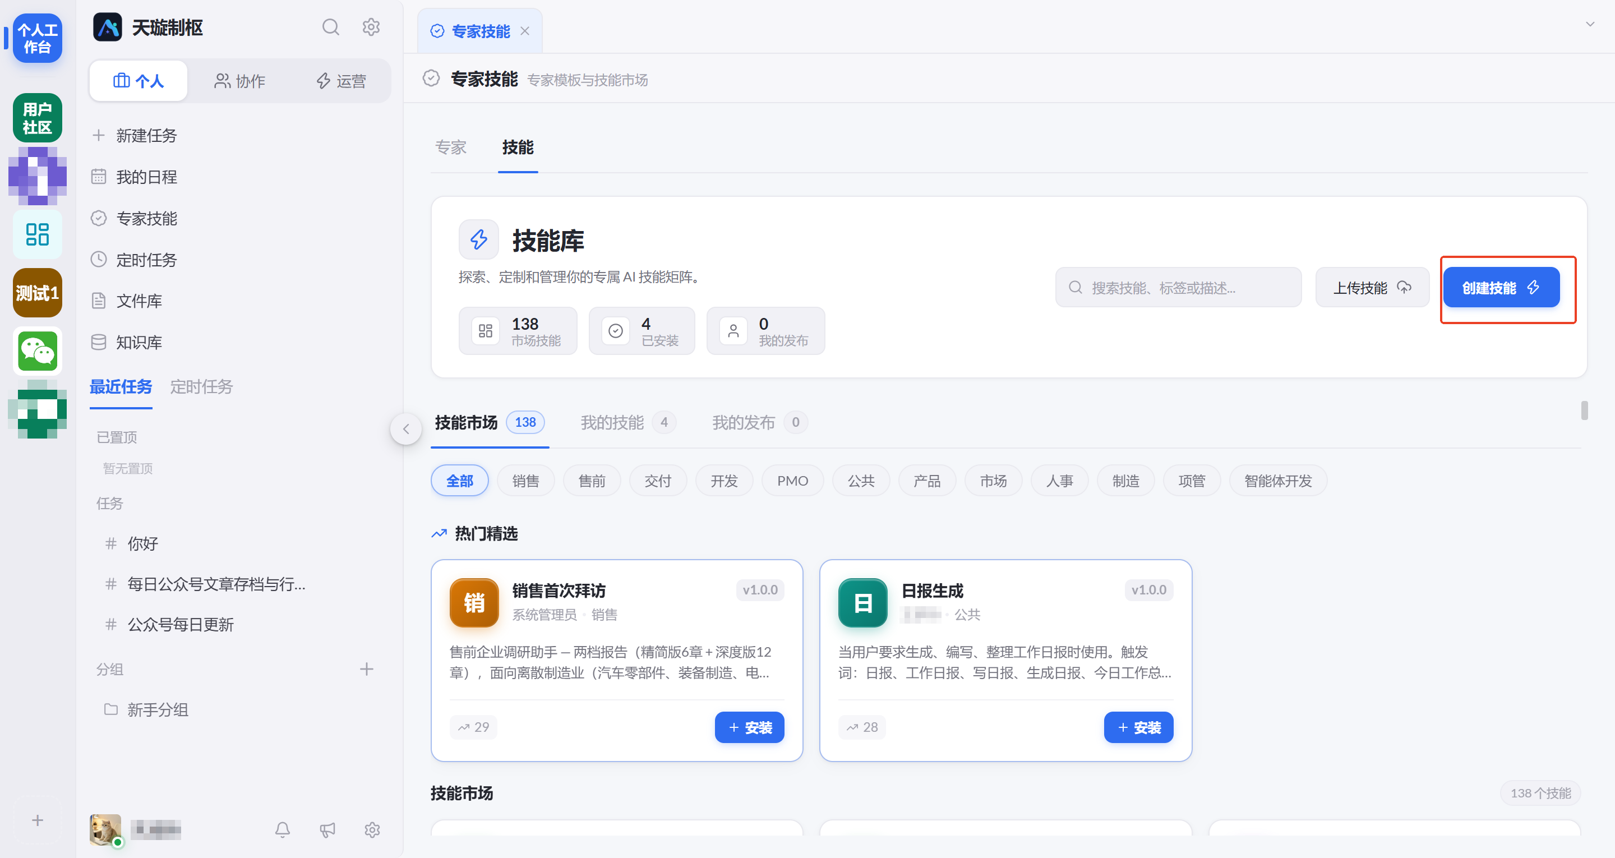The height and width of the screenshot is (858, 1615).
Task: Switch to the 运营 mode tab
Action: pyautogui.click(x=340, y=81)
